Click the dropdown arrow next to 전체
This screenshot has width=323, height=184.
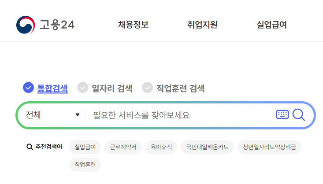point(78,115)
